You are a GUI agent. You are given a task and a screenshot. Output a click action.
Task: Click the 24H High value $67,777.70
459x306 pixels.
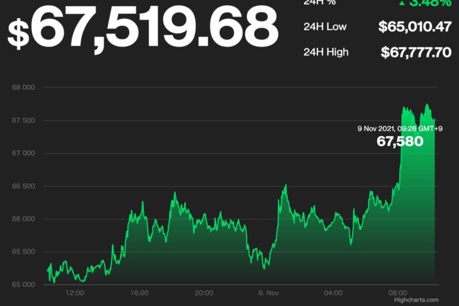coord(416,53)
